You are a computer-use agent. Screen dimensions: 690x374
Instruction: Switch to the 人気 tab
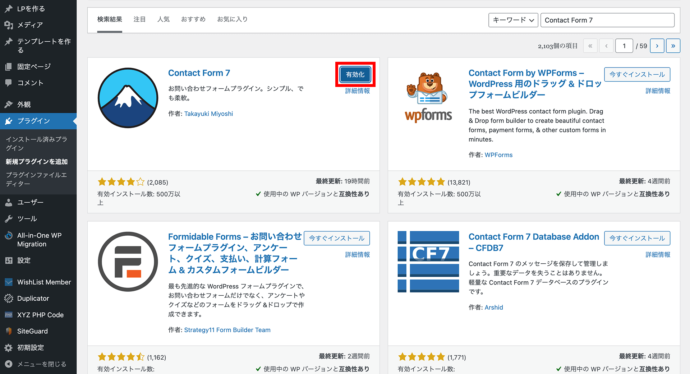(164, 19)
